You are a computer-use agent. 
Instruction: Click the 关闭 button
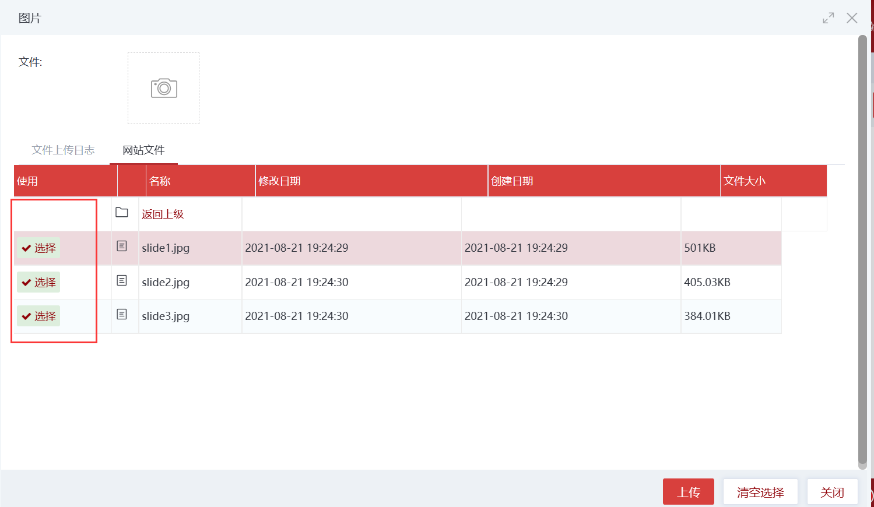tap(832, 492)
